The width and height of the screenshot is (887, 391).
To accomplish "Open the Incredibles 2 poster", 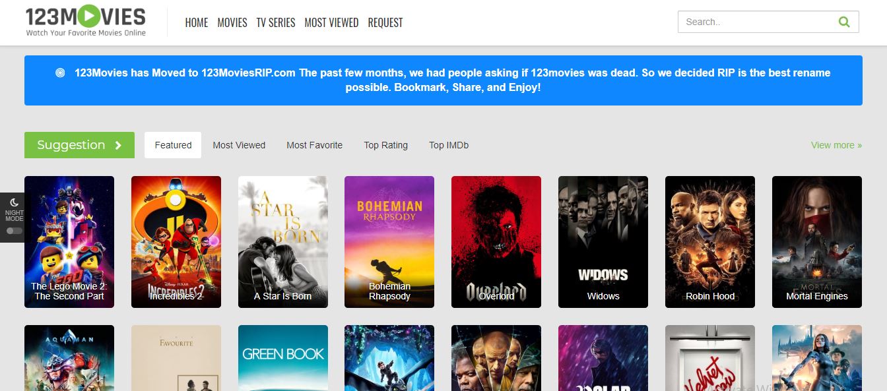I will click(176, 242).
